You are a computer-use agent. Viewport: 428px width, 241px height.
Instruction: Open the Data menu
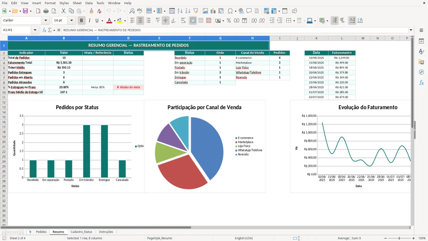point(89,3)
